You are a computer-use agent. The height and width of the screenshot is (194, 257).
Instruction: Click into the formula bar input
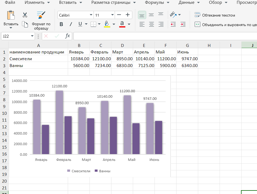[x=165, y=36]
